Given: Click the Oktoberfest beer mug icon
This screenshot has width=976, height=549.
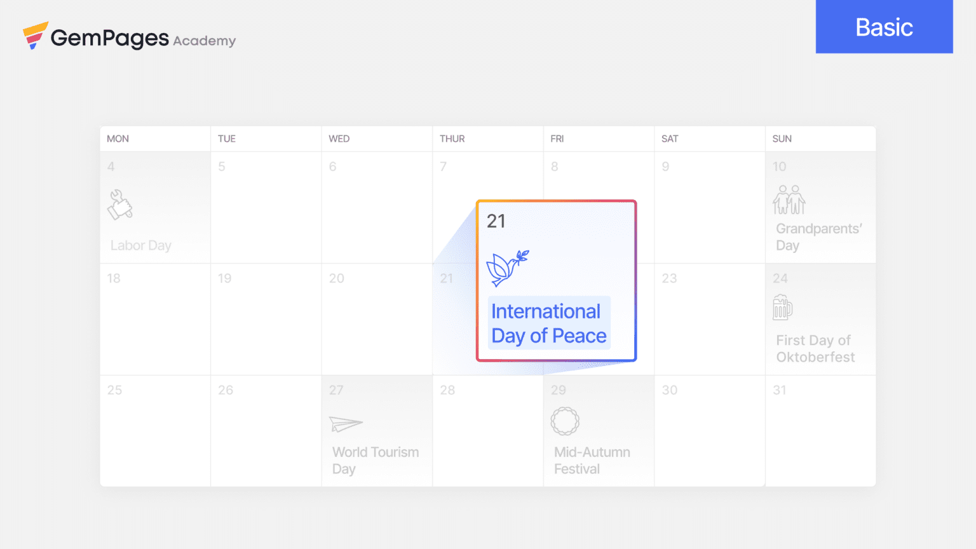Looking at the screenshot, I should tap(783, 308).
